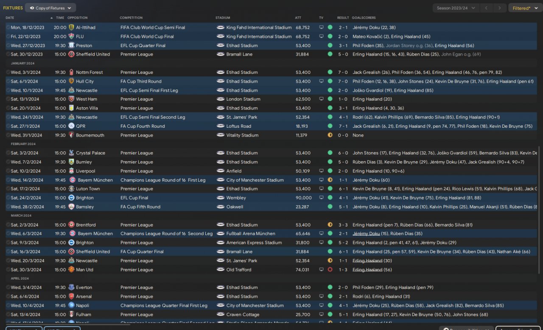The width and height of the screenshot is (543, 330).
Task: Click the Liverpool club badge
Action: pos(71,171)
